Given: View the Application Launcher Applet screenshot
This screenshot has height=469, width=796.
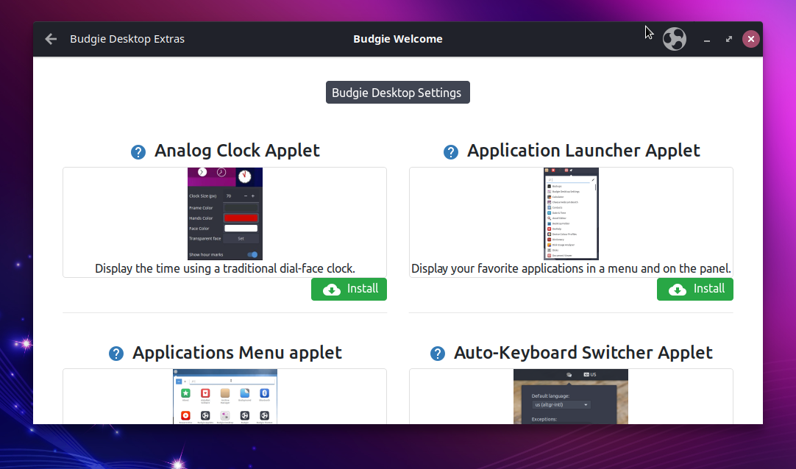Looking at the screenshot, I should point(571,214).
